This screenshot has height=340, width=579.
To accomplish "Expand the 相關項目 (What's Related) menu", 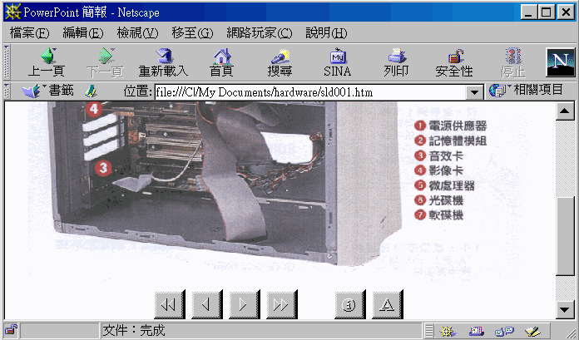I will tap(527, 91).
